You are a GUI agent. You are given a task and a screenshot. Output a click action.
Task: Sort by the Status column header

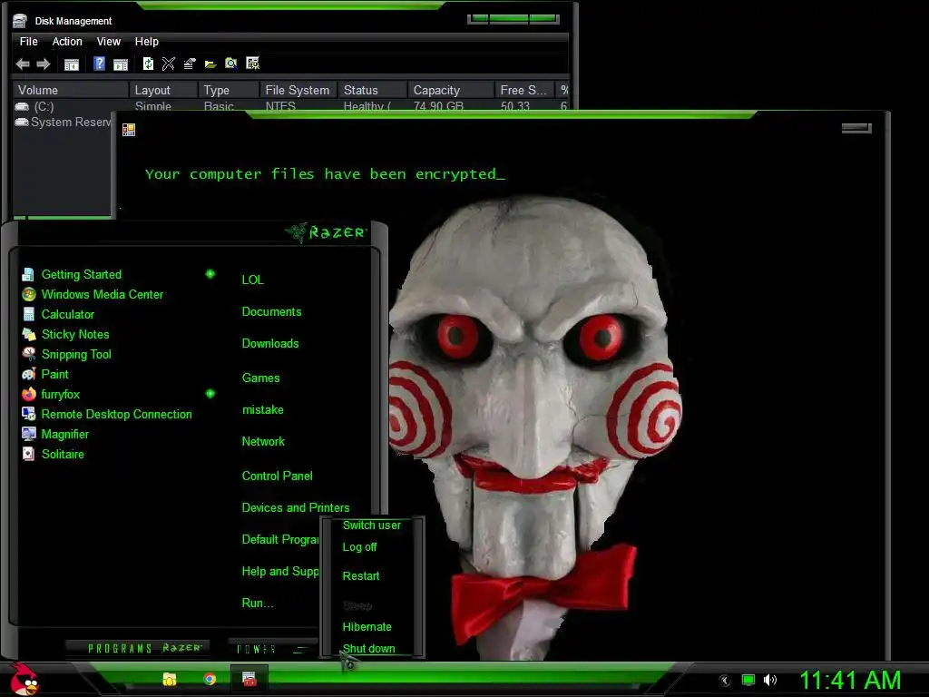(373, 90)
